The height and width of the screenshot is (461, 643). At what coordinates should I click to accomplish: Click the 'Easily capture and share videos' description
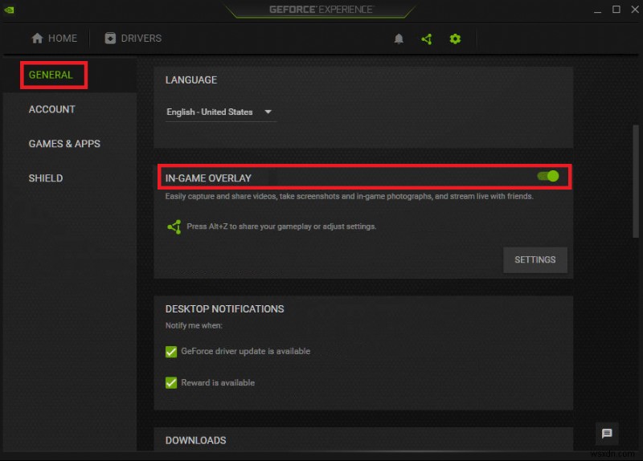[x=349, y=196]
